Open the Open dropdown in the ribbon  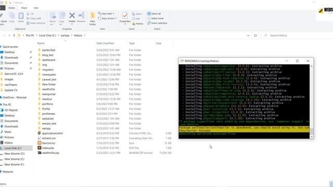pos(138,14)
